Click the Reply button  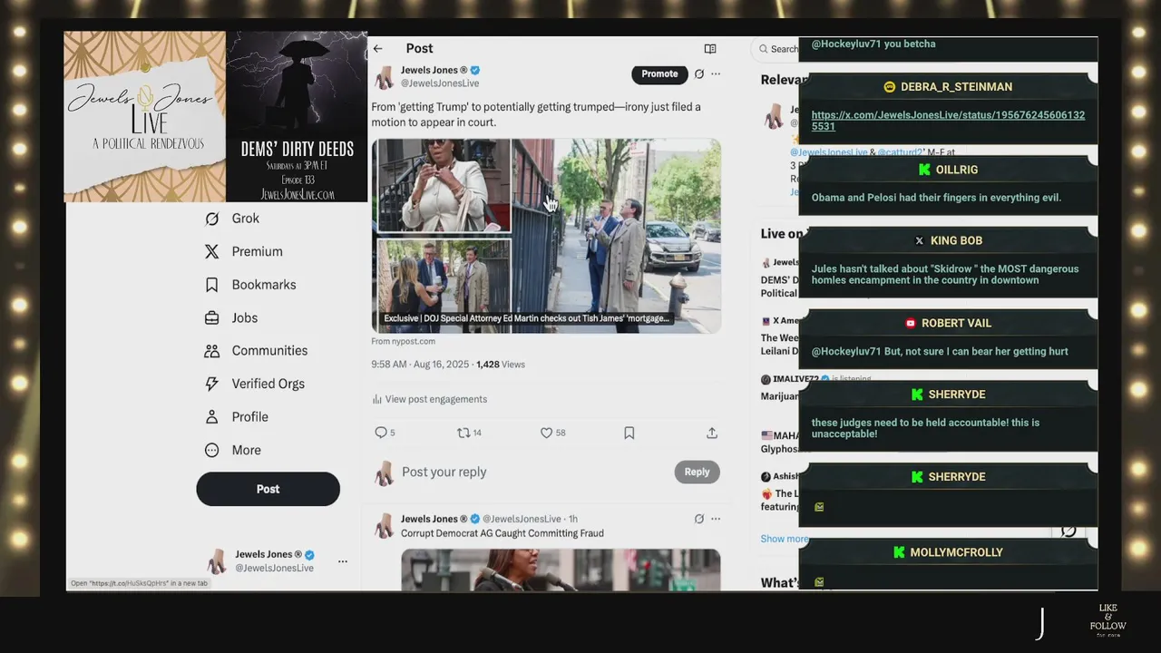pos(697,472)
